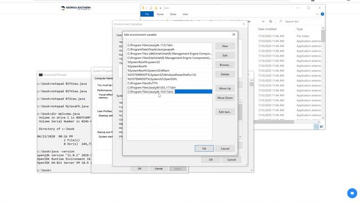Select the System32\OpenSSH\ path entry
This screenshot has height=202, width=360.
[x=169, y=79]
